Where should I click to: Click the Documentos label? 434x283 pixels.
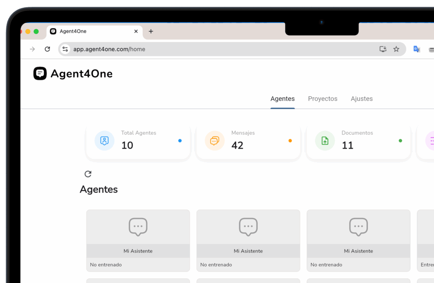(357, 133)
